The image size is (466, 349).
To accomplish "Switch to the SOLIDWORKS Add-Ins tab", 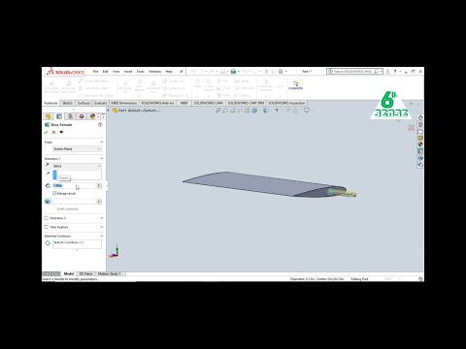I will (157, 103).
